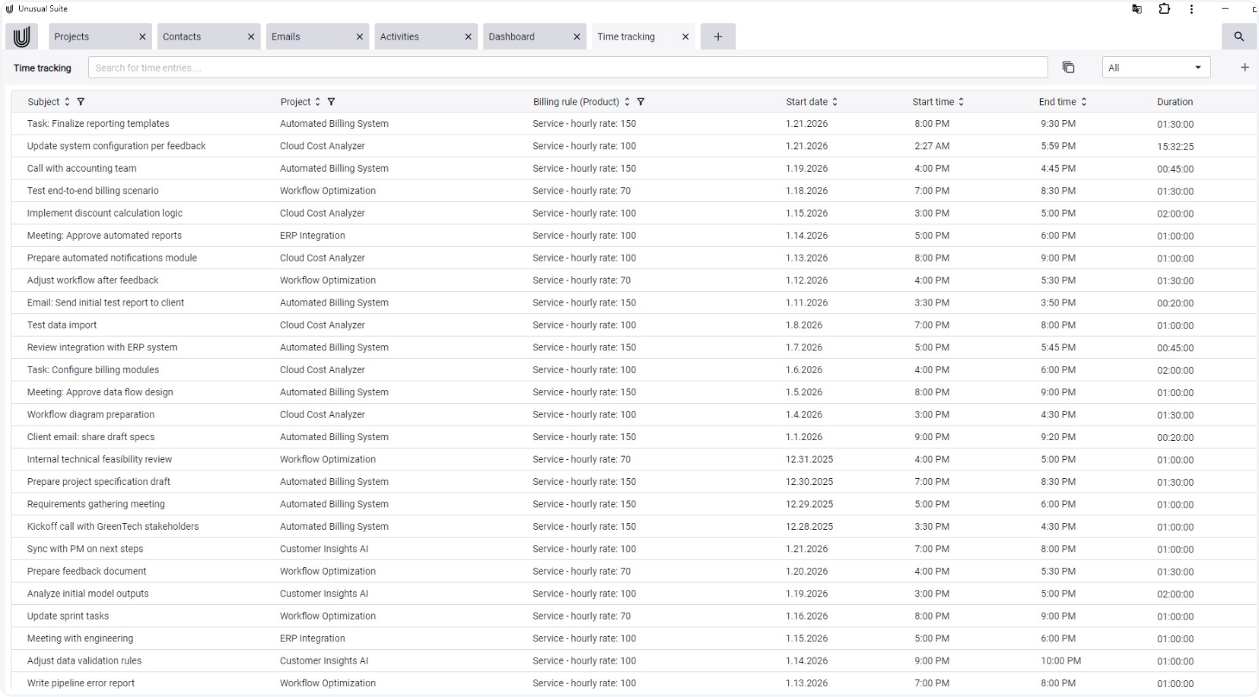Open the global search magnifier icon

click(1238, 36)
